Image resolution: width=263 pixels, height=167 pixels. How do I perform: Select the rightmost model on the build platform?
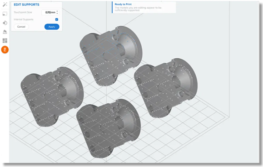(x=166, y=88)
